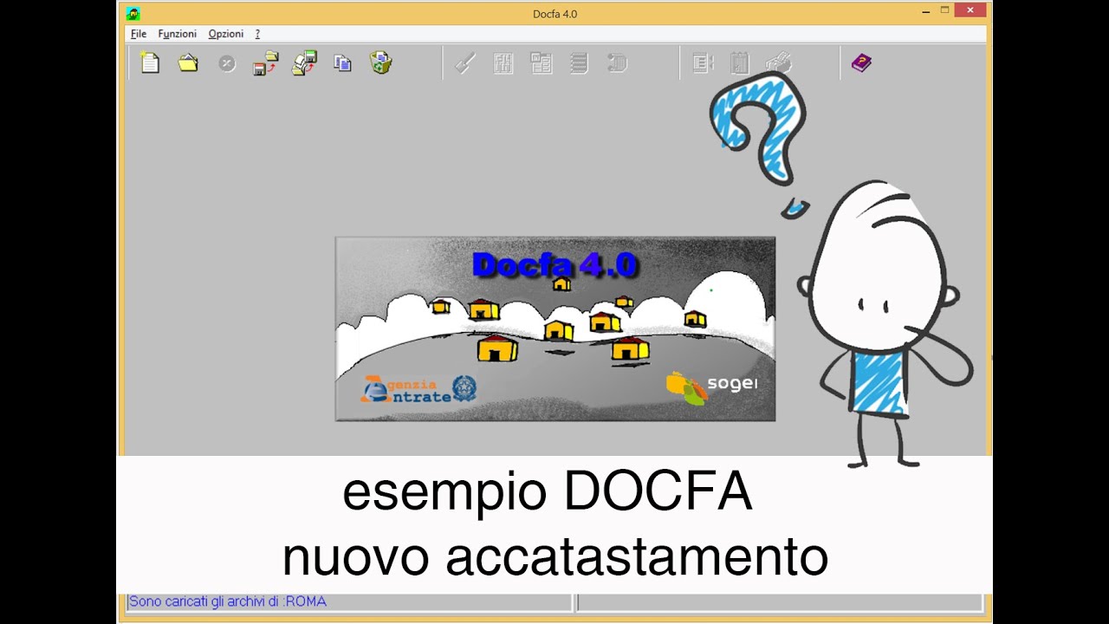
Task: Open the ? help menu
Action: (x=257, y=34)
